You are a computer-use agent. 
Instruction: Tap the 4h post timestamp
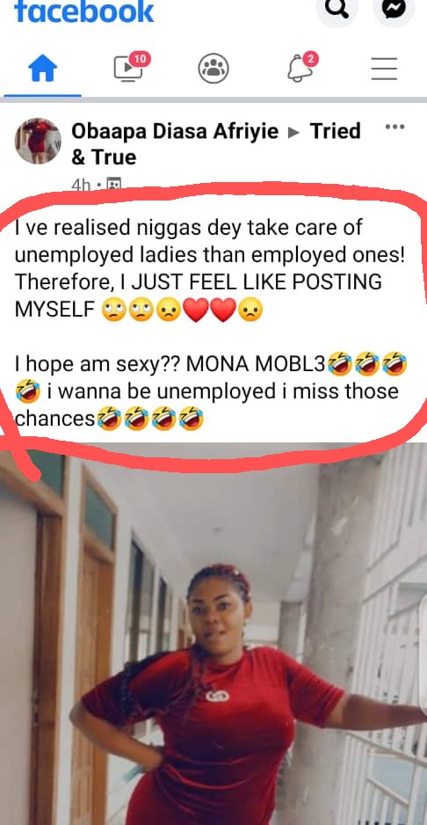pos(81,184)
